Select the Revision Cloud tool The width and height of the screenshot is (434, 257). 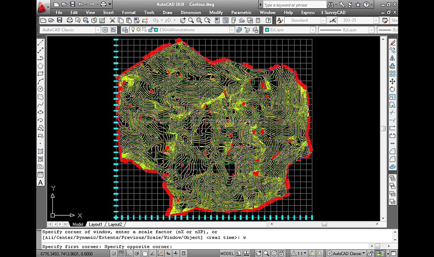40,97
